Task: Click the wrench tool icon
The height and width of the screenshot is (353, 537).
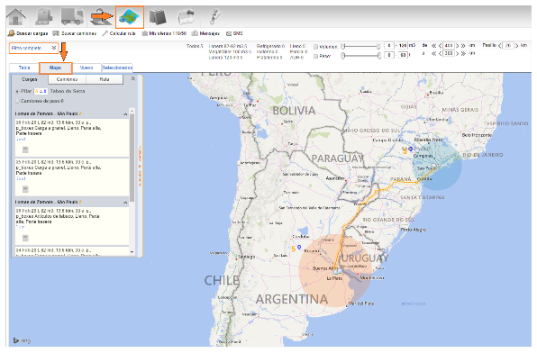Action: [x=214, y=16]
